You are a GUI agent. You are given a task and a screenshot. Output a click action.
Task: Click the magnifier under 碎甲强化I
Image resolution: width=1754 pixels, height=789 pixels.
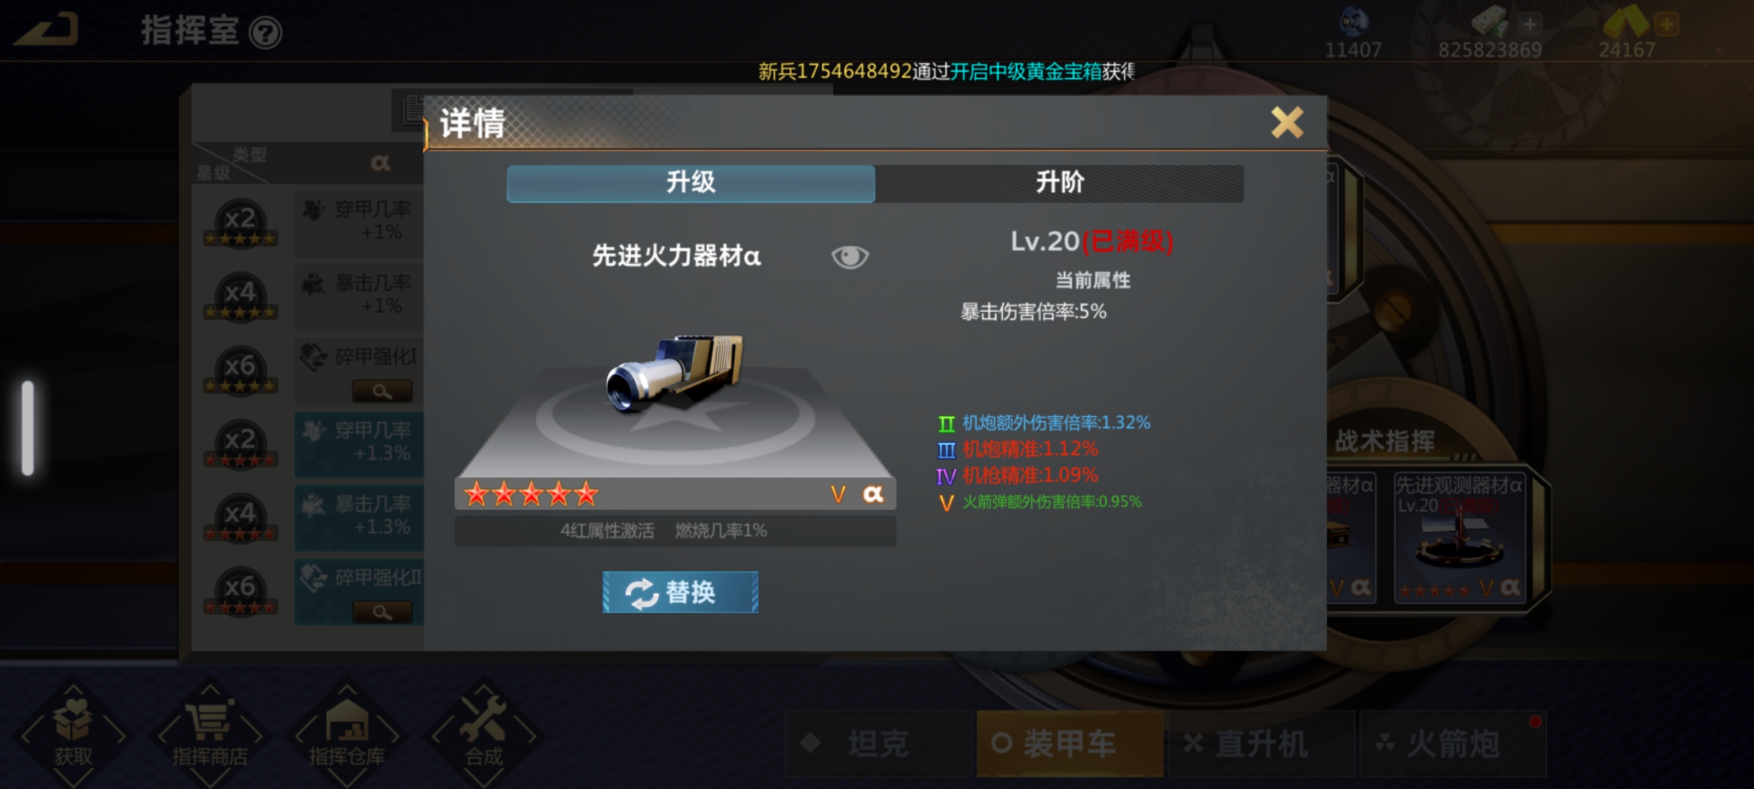point(382,391)
